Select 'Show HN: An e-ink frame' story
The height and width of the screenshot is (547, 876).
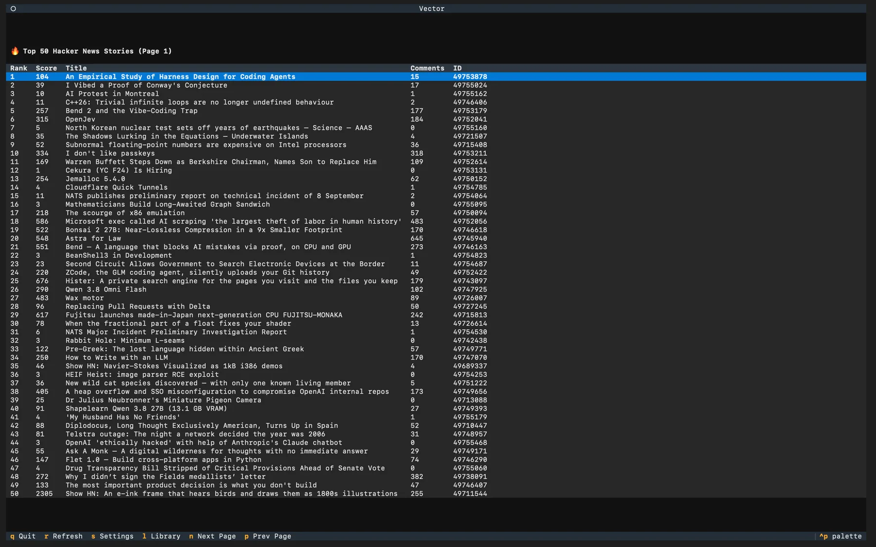436,494
